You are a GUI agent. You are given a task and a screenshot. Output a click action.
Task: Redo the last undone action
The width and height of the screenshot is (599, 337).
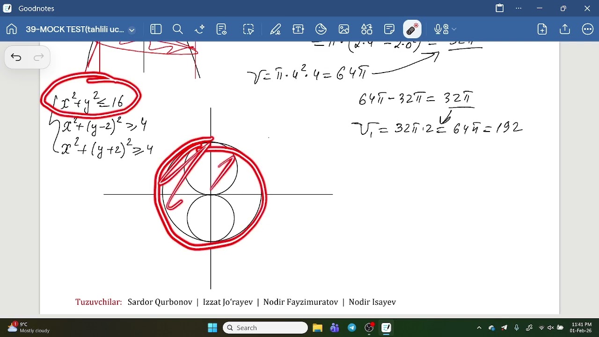[39, 57]
